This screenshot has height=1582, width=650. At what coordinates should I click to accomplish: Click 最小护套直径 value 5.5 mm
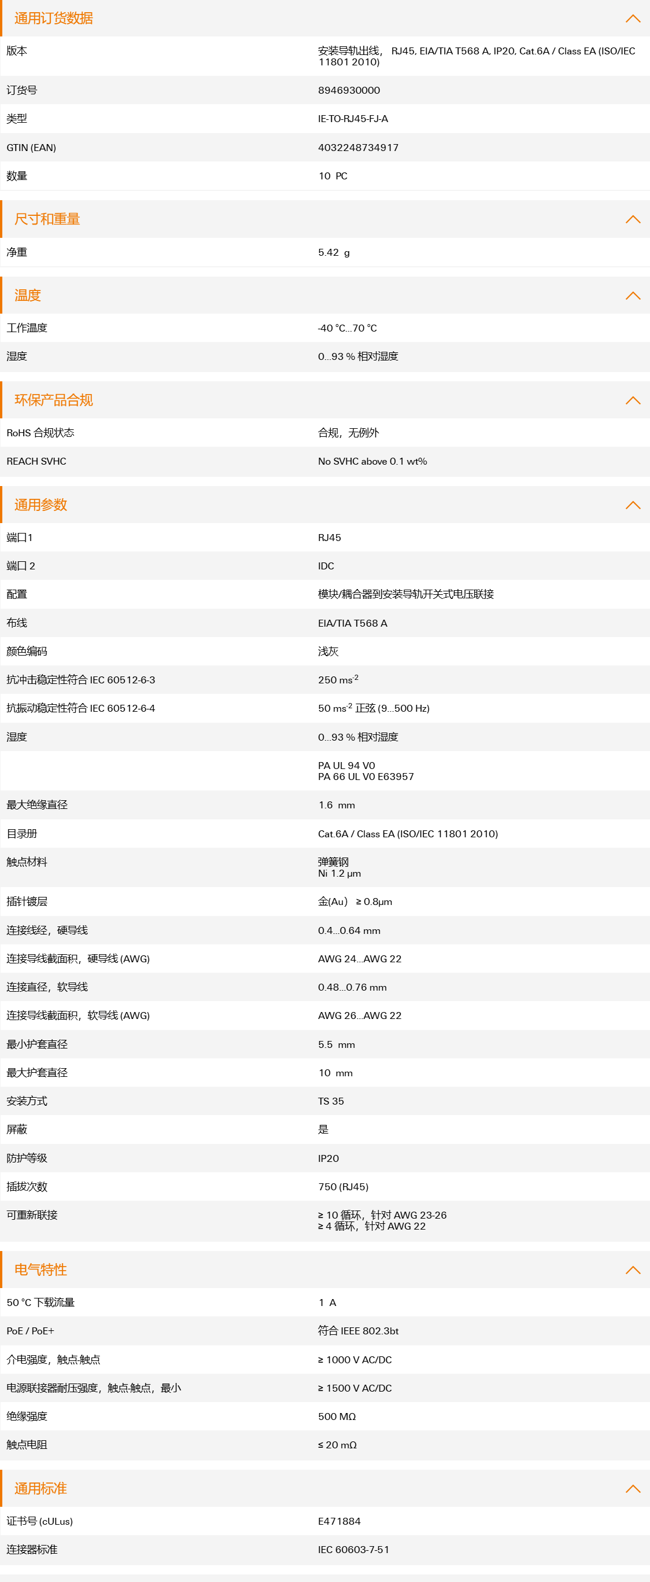click(x=337, y=1044)
